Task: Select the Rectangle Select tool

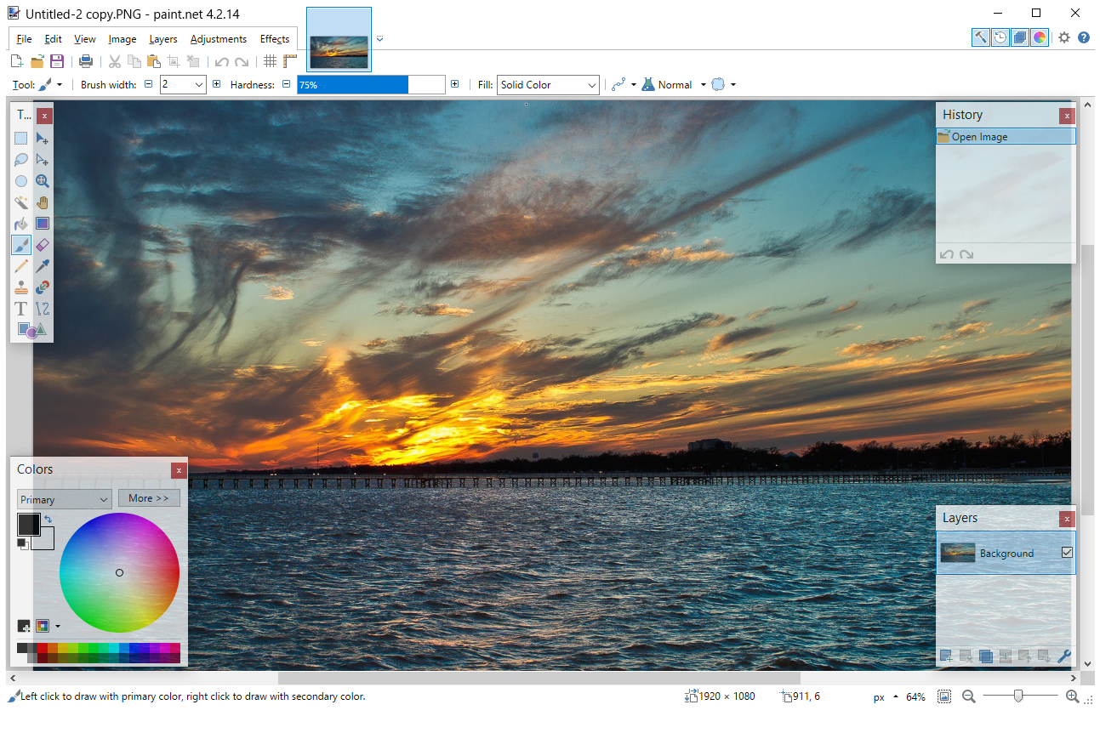Action: 21,139
